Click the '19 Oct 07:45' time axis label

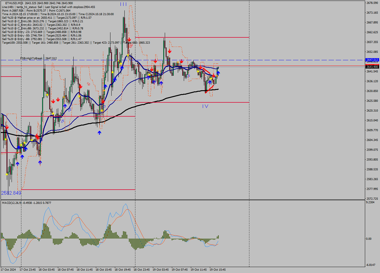[180, 270]
